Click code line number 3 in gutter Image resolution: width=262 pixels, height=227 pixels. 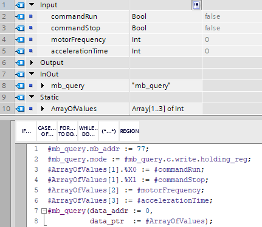[36, 169]
